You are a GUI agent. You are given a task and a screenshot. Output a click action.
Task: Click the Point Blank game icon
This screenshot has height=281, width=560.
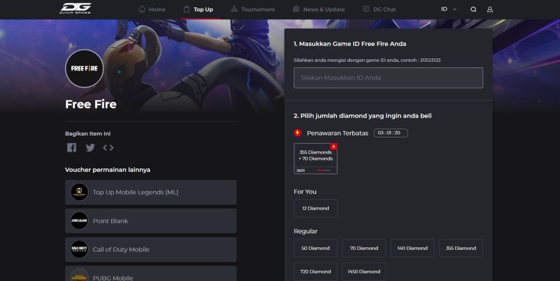click(79, 220)
